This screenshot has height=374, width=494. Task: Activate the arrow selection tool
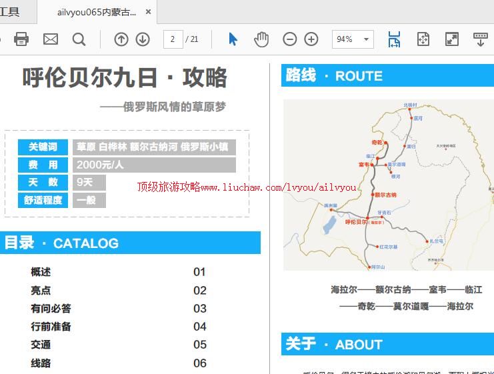coord(233,39)
